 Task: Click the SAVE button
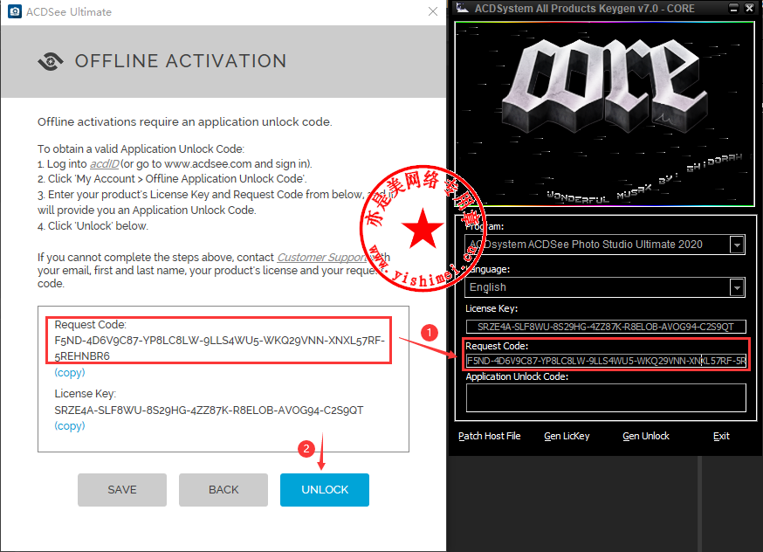click(122, 490)
